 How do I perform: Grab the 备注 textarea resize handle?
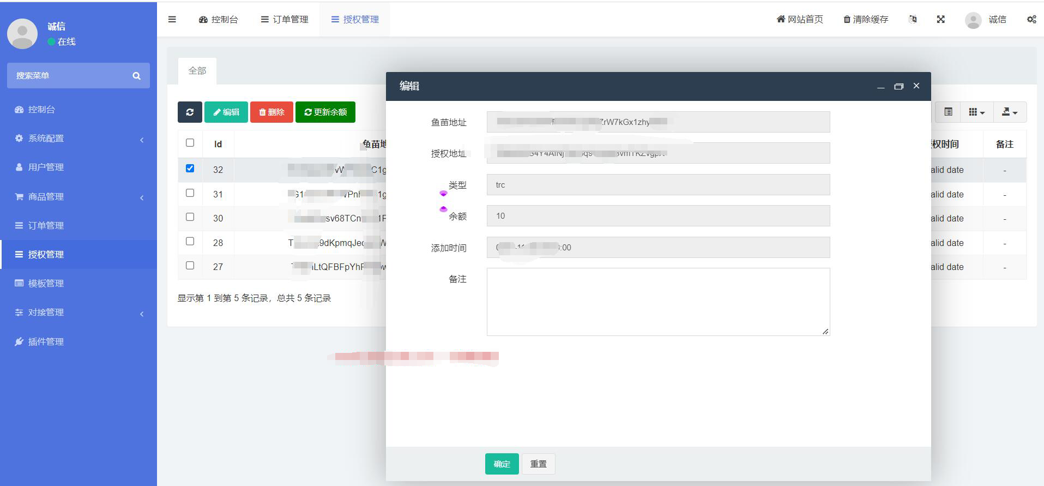tap(825, 331)
